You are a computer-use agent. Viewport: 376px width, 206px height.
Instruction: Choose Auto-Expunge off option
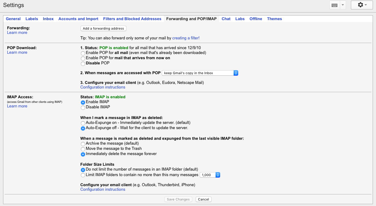click(83, 128)
